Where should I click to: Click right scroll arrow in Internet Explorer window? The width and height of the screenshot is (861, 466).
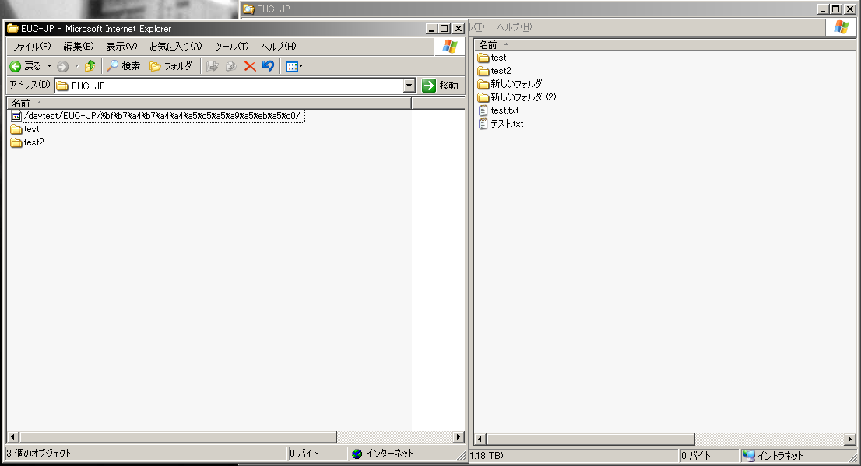pyautogui.click(x=459, y=437)
